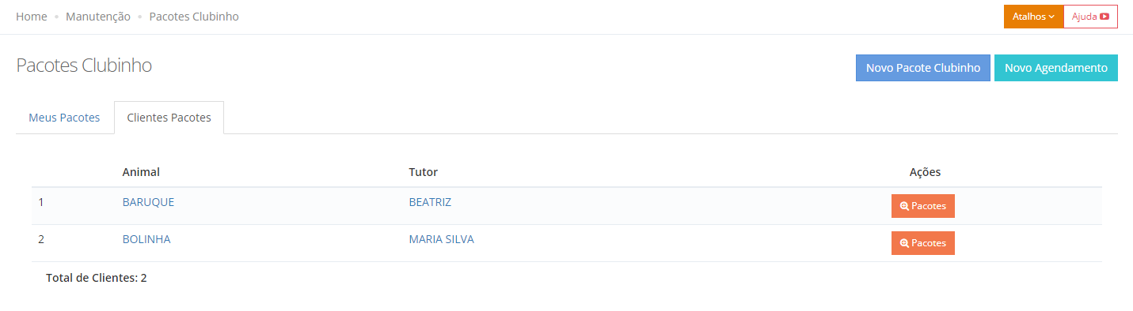Select the Clientes Pacotes tab
This screenshot has width=1133, height=311.
point(169,118)
